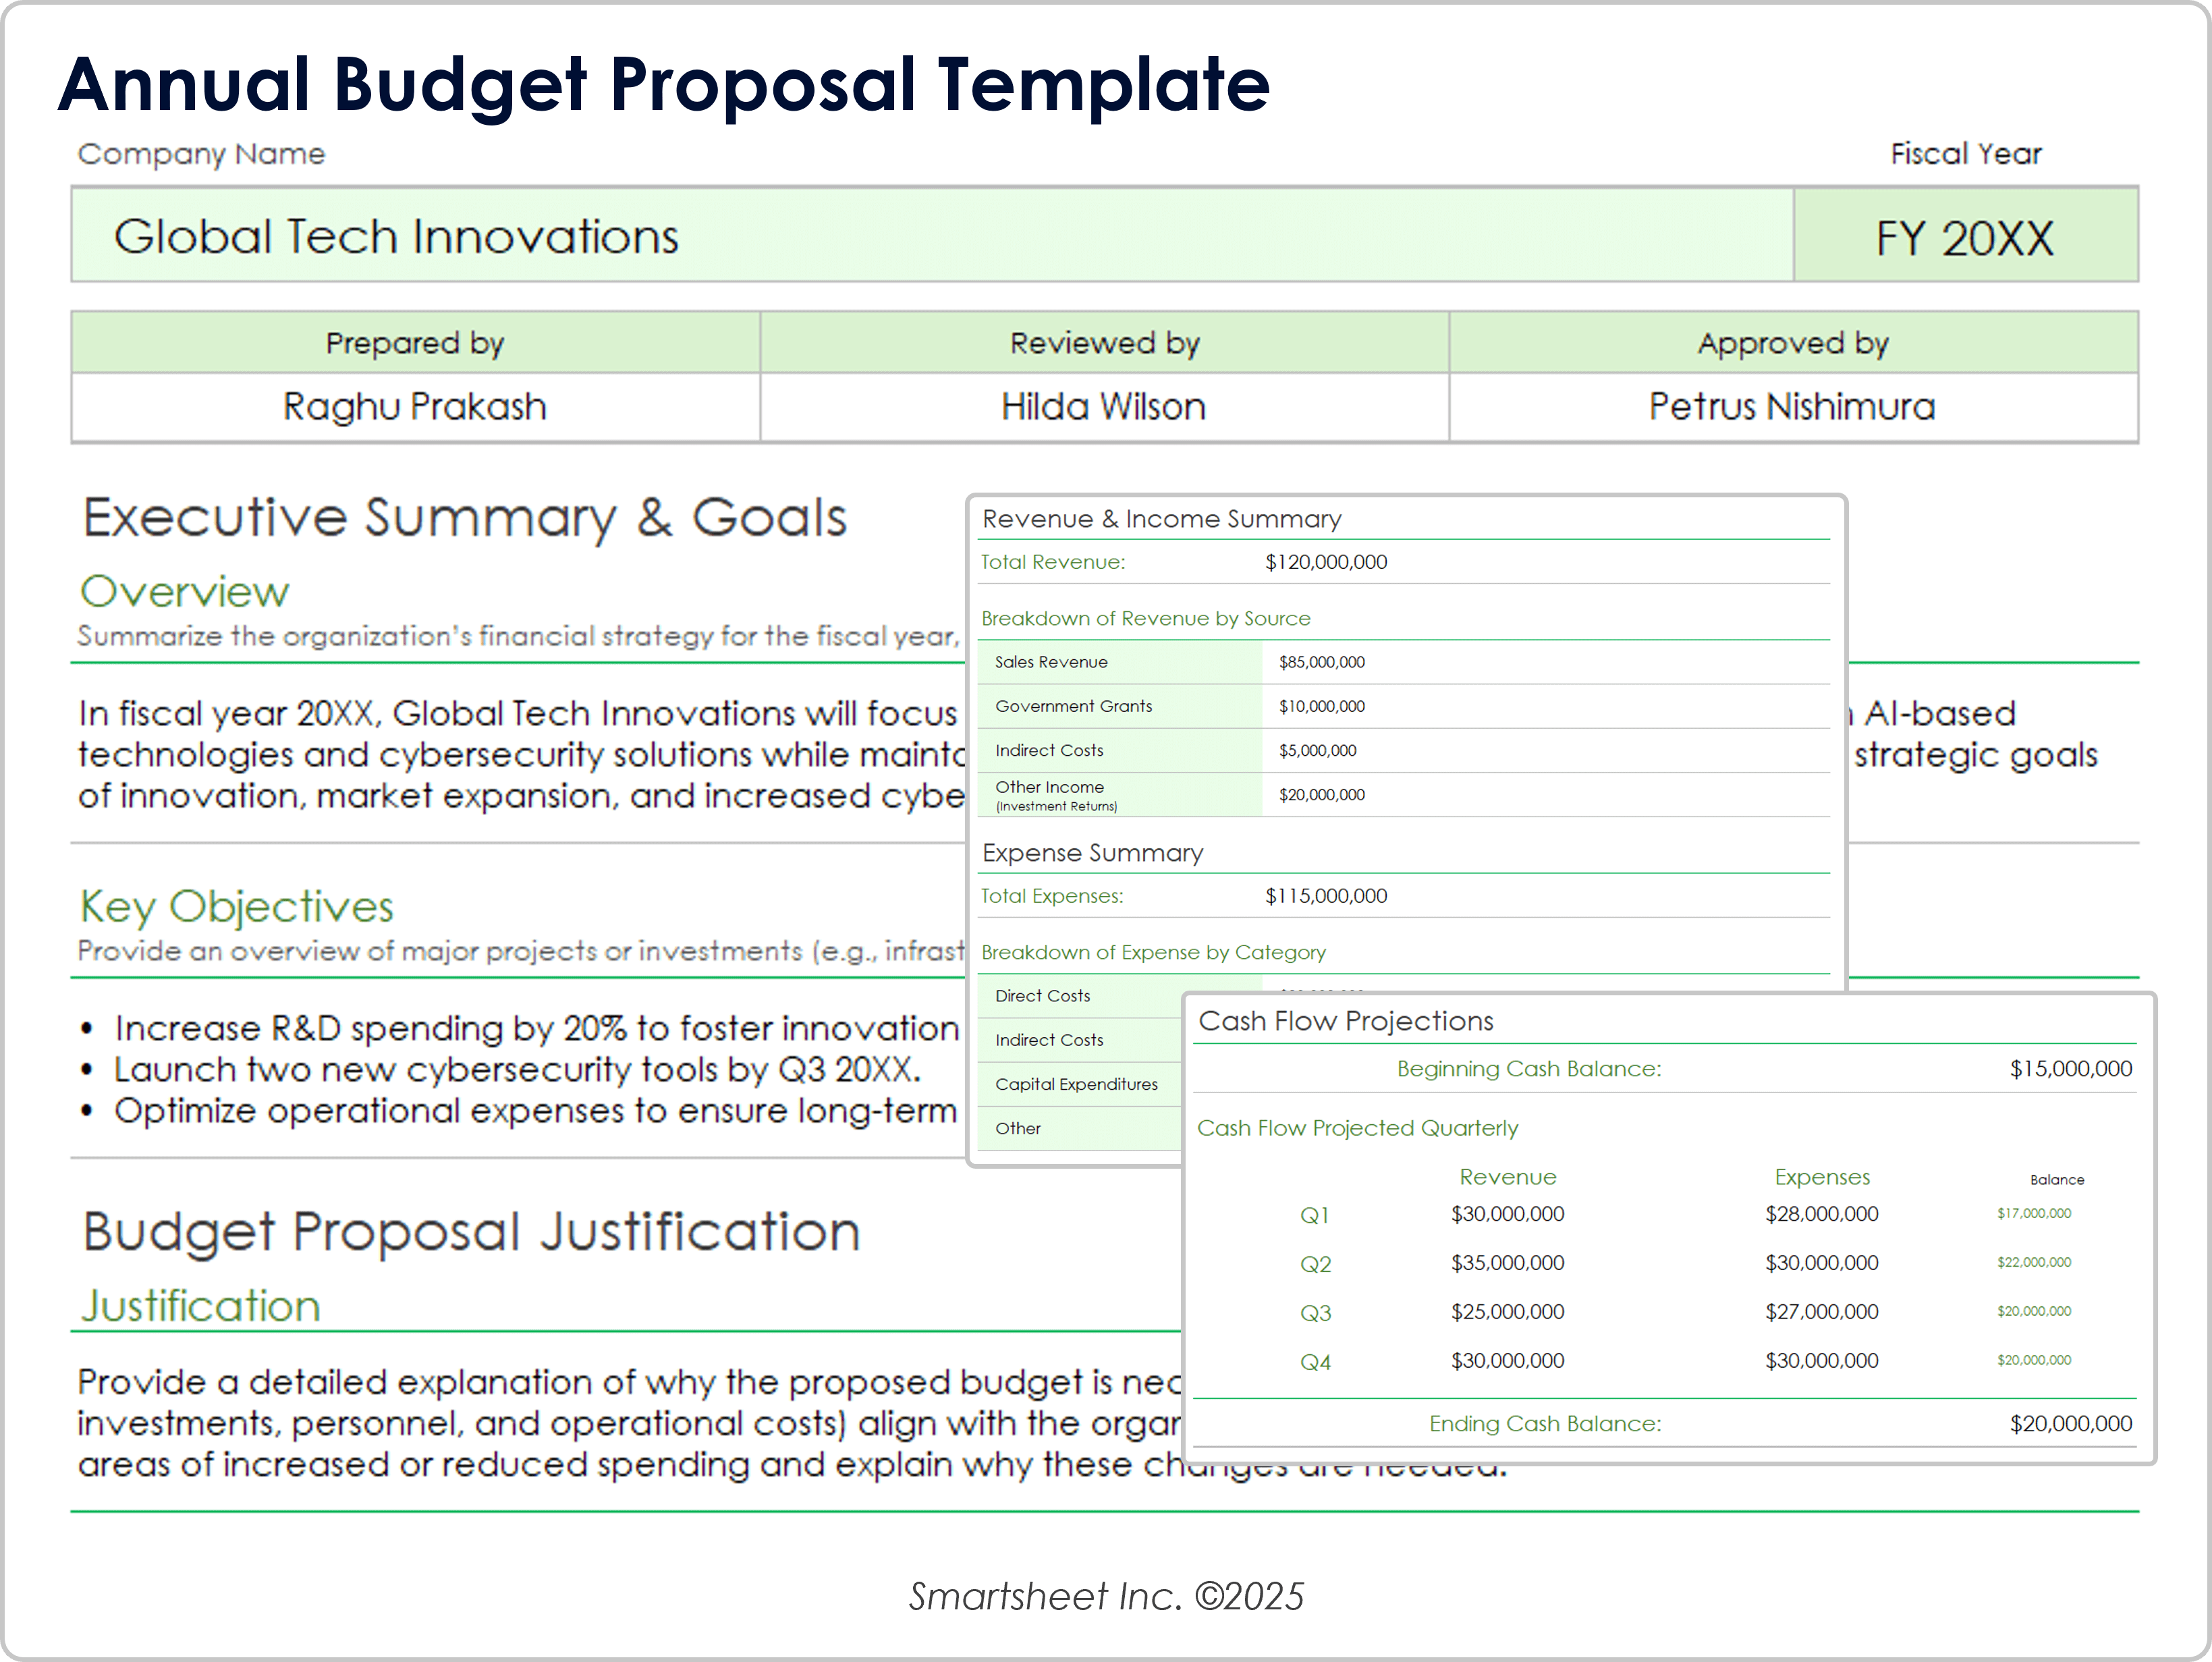Click Q1 expenses $28,000,000

pos(1822,1214)
